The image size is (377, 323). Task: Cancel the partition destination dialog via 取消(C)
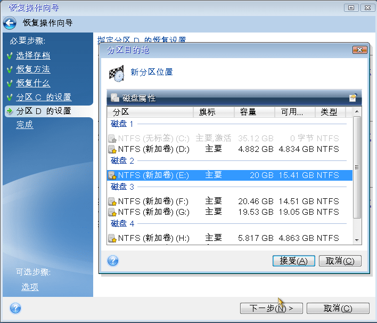click(x=340, y=261)
